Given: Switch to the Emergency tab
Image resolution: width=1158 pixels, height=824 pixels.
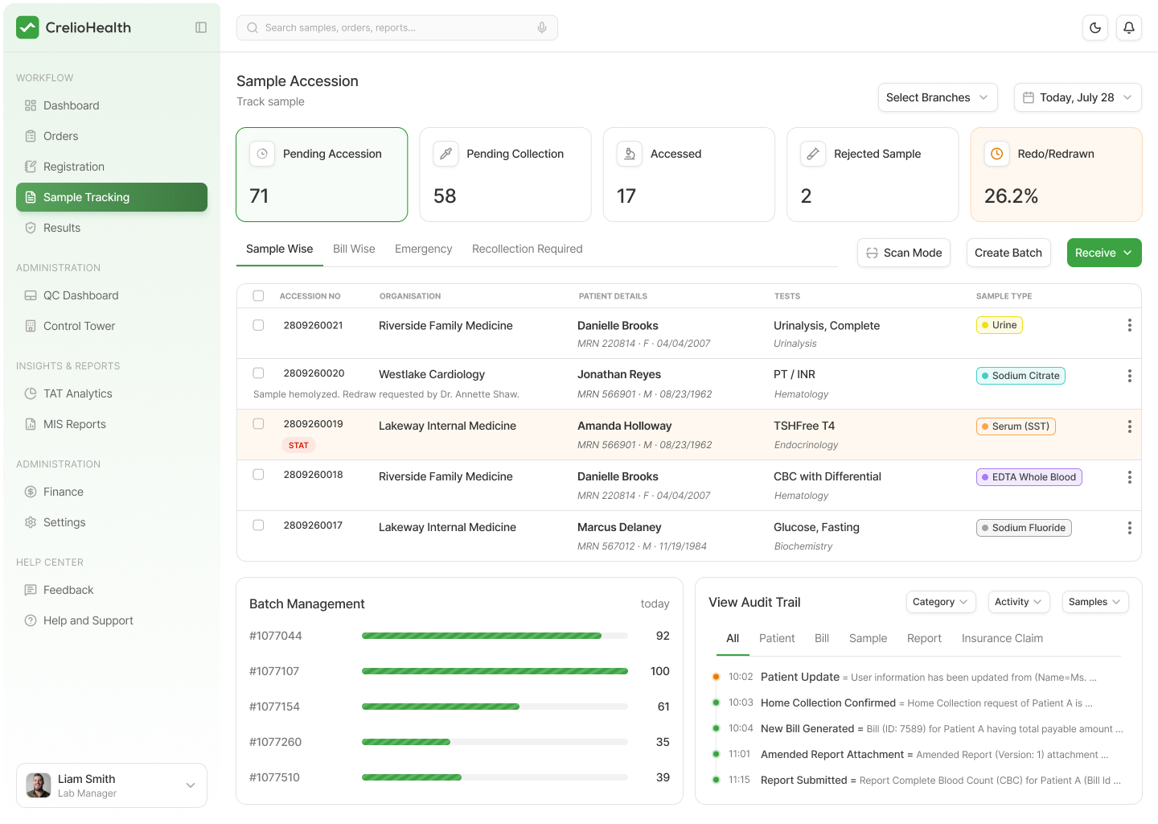Looking at the screenshot, I should [x=423, y=249].
